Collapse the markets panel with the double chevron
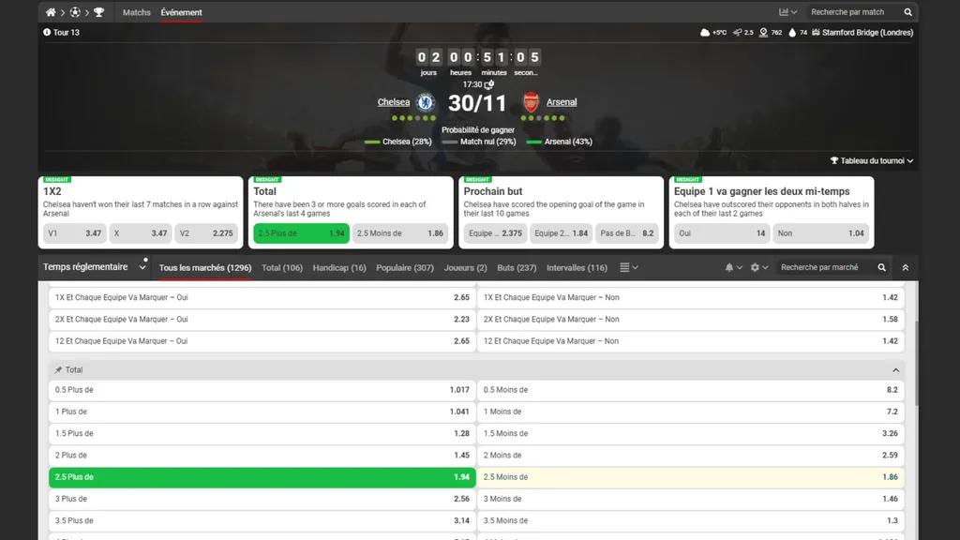 [x=905, y=267]
